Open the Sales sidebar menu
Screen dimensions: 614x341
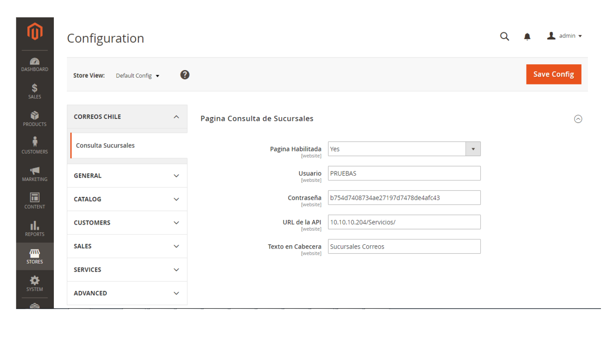point(35,91)
